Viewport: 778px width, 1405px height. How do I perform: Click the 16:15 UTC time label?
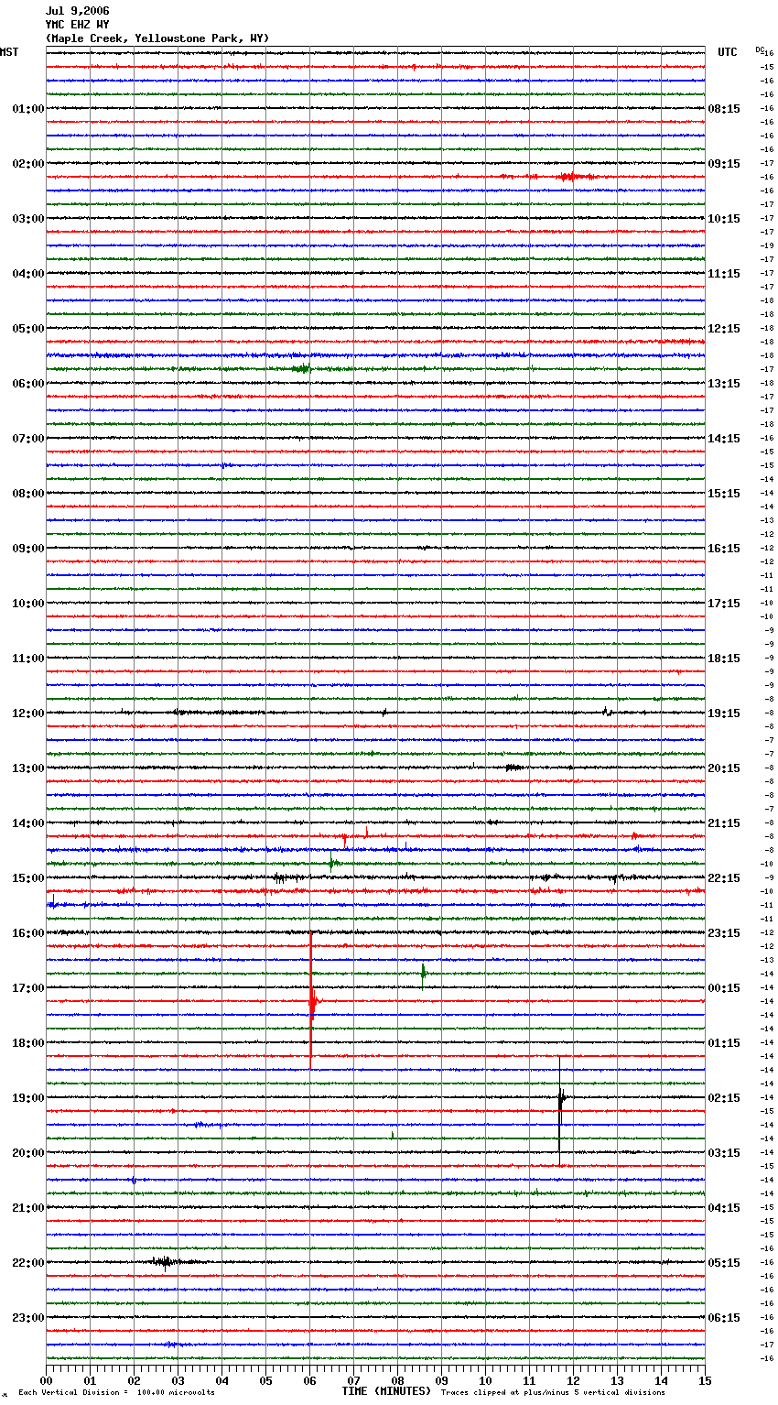pyautogui.click(x=724, y=549)
